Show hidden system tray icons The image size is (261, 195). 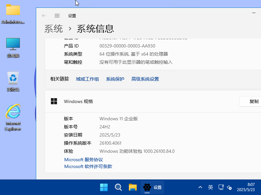coord(200,188)
